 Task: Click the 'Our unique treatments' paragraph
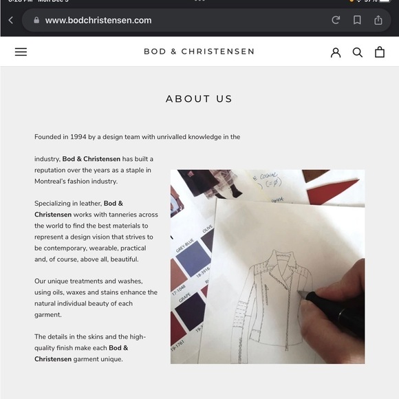coord(96,298)
